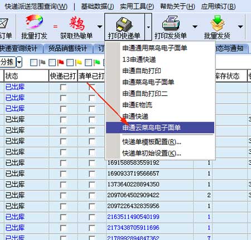The image size is (251, 240).
Task: Click the yellow flag icon
Action: (79, 63)
